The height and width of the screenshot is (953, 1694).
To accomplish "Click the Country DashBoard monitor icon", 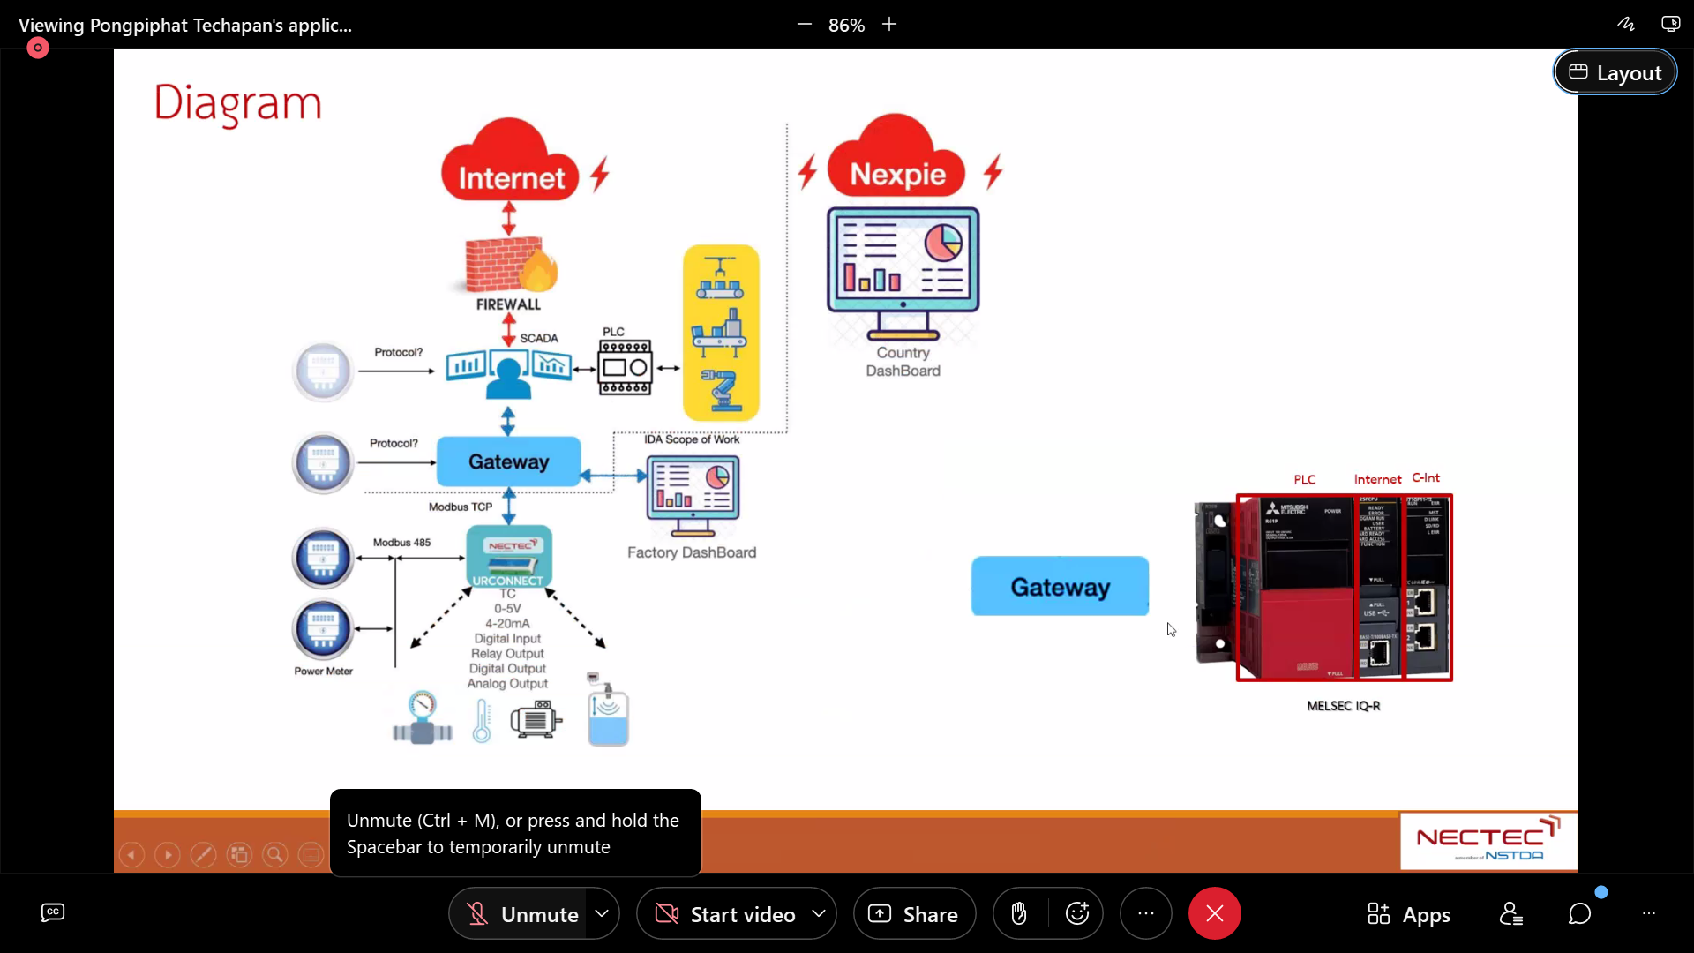I will (903, 274).
